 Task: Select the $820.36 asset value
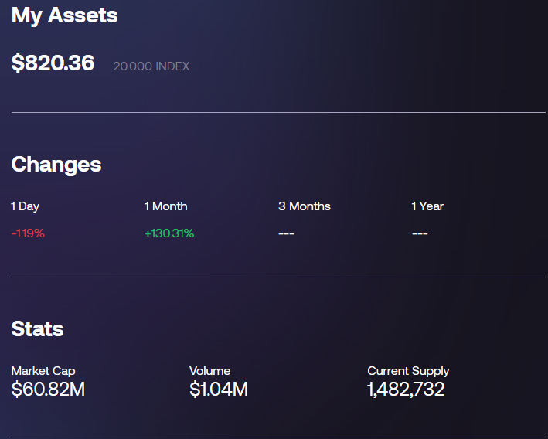(53, 63)
